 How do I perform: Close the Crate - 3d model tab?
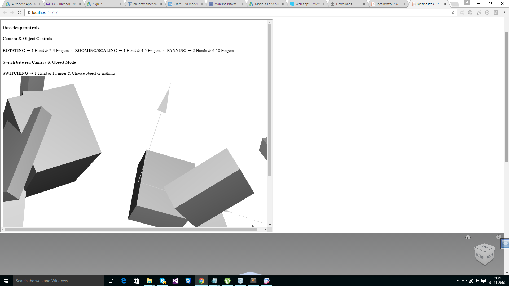point(202,4)
